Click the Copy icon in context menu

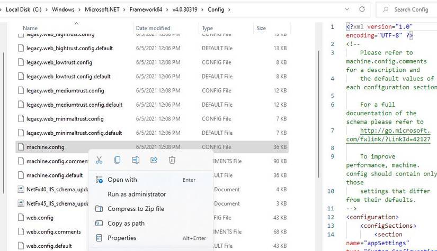pyautogui.click(x=118, y=160)
